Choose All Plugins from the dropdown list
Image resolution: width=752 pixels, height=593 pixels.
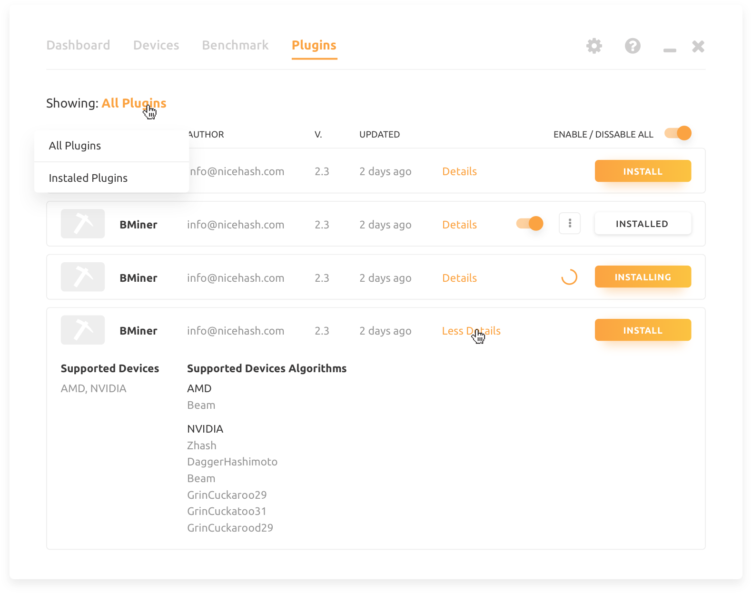point(75,146)
